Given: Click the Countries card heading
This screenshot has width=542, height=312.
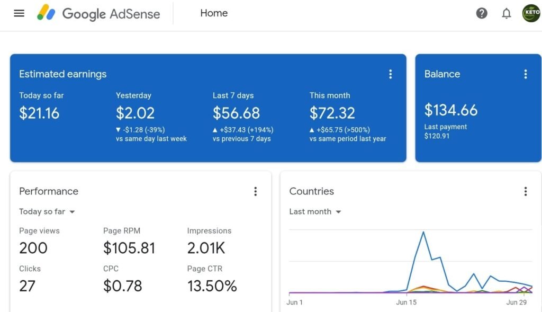Looking at the screenshot, I should pyautogui.click(x=311, y=191).
